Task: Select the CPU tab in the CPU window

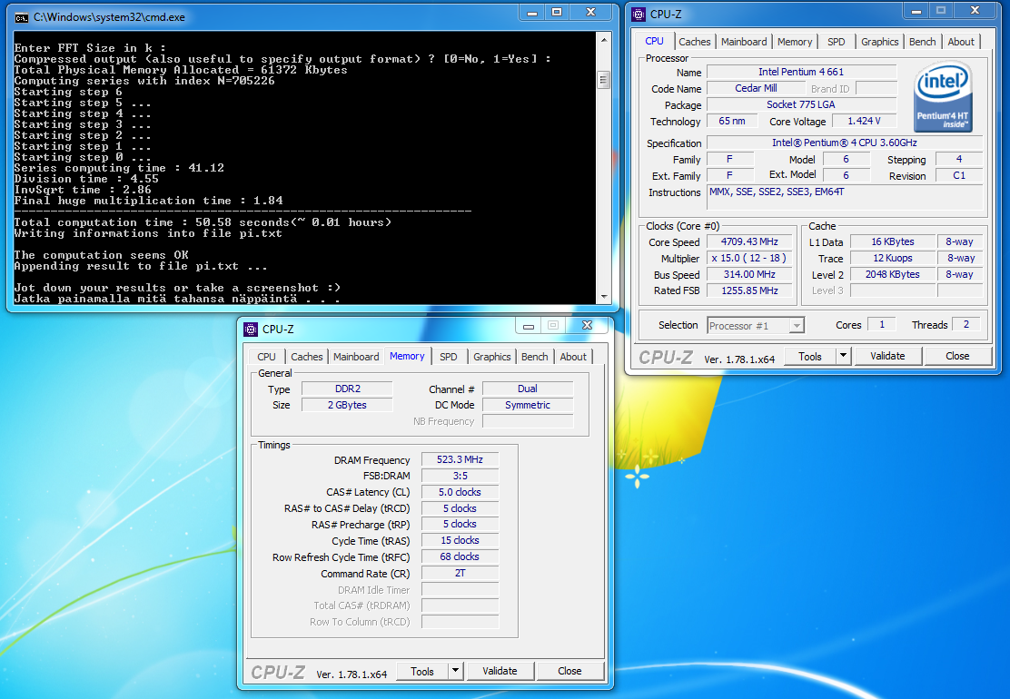Action: pos(655,41)
